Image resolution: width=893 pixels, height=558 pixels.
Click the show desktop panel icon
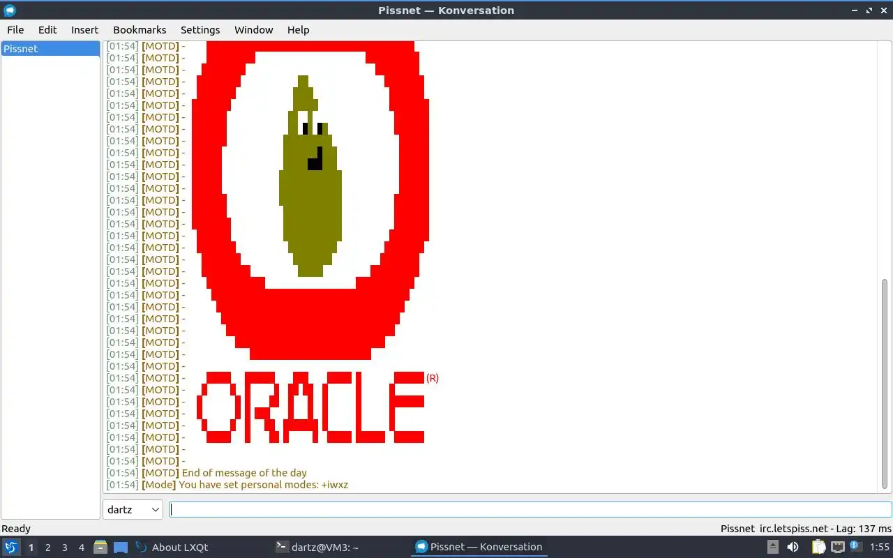[x=120, y=548]
